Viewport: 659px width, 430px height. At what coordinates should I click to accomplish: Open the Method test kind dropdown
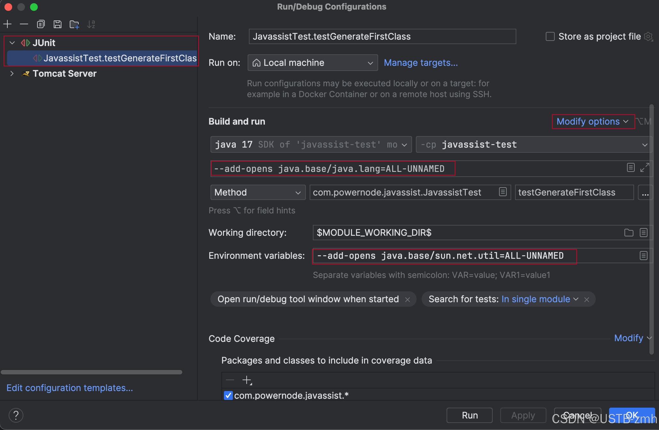(x=258, y=192)
